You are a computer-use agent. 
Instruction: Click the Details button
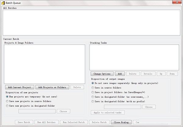coord(148,74)
